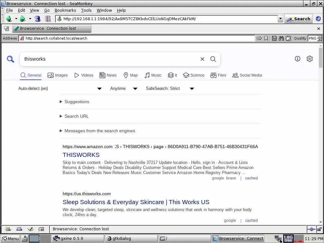Click the blue magnifier search logo

(x=10, y=59)
